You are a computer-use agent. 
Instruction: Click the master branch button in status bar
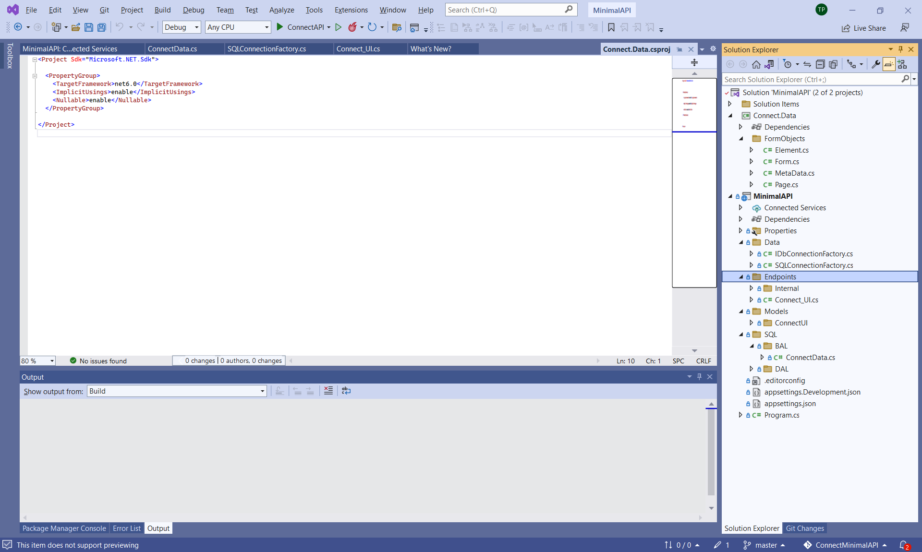(764, 545)
